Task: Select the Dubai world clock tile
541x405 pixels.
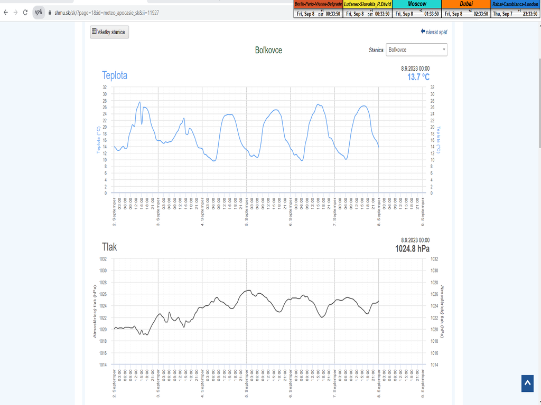Action: click(x=467, y=9)
